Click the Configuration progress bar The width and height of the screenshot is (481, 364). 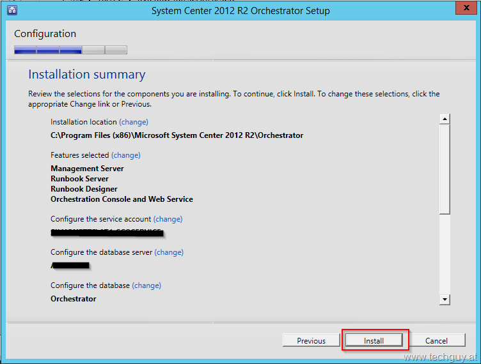(x=70, y=50)
